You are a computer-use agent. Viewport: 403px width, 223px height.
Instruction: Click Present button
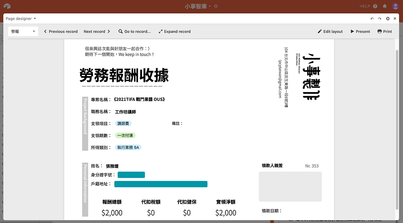coord(360,31)
